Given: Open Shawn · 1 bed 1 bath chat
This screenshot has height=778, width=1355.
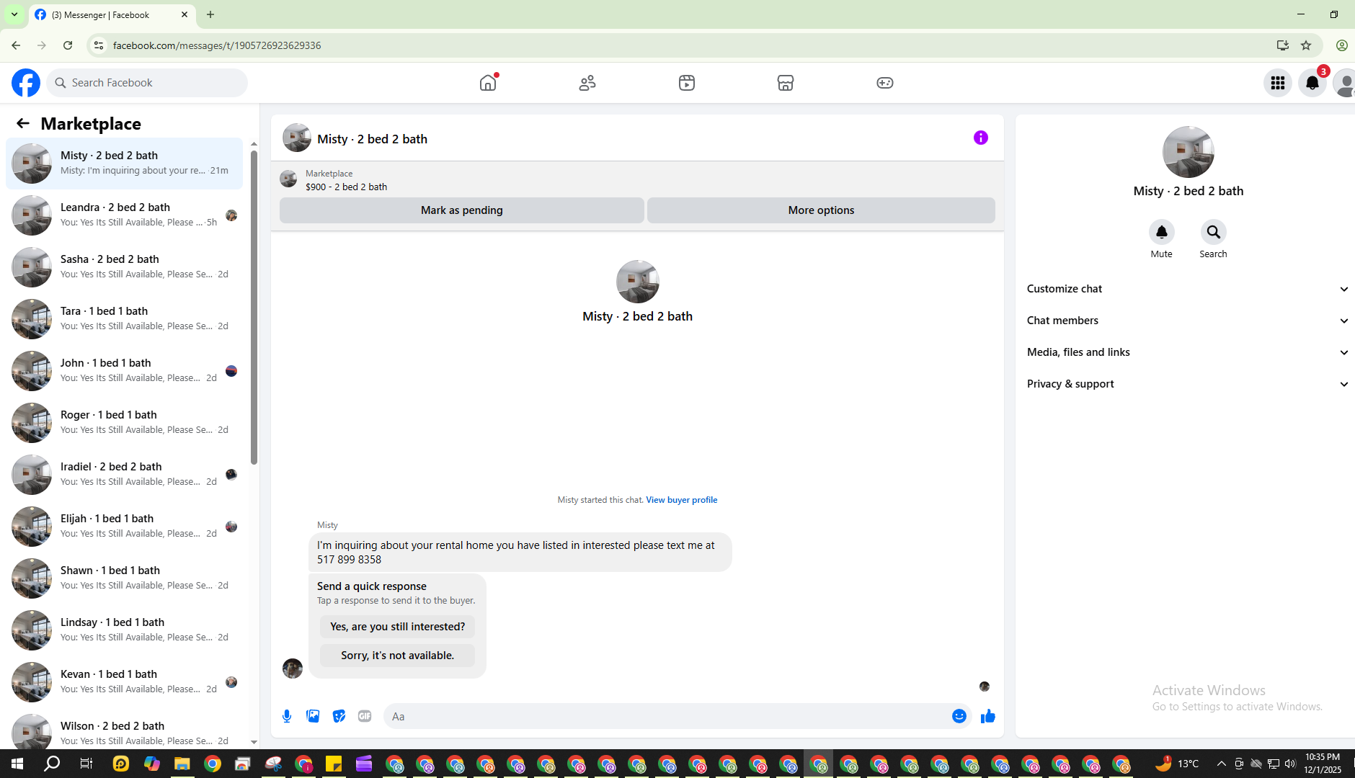Looking at the screenshot, I should point(124,578).
